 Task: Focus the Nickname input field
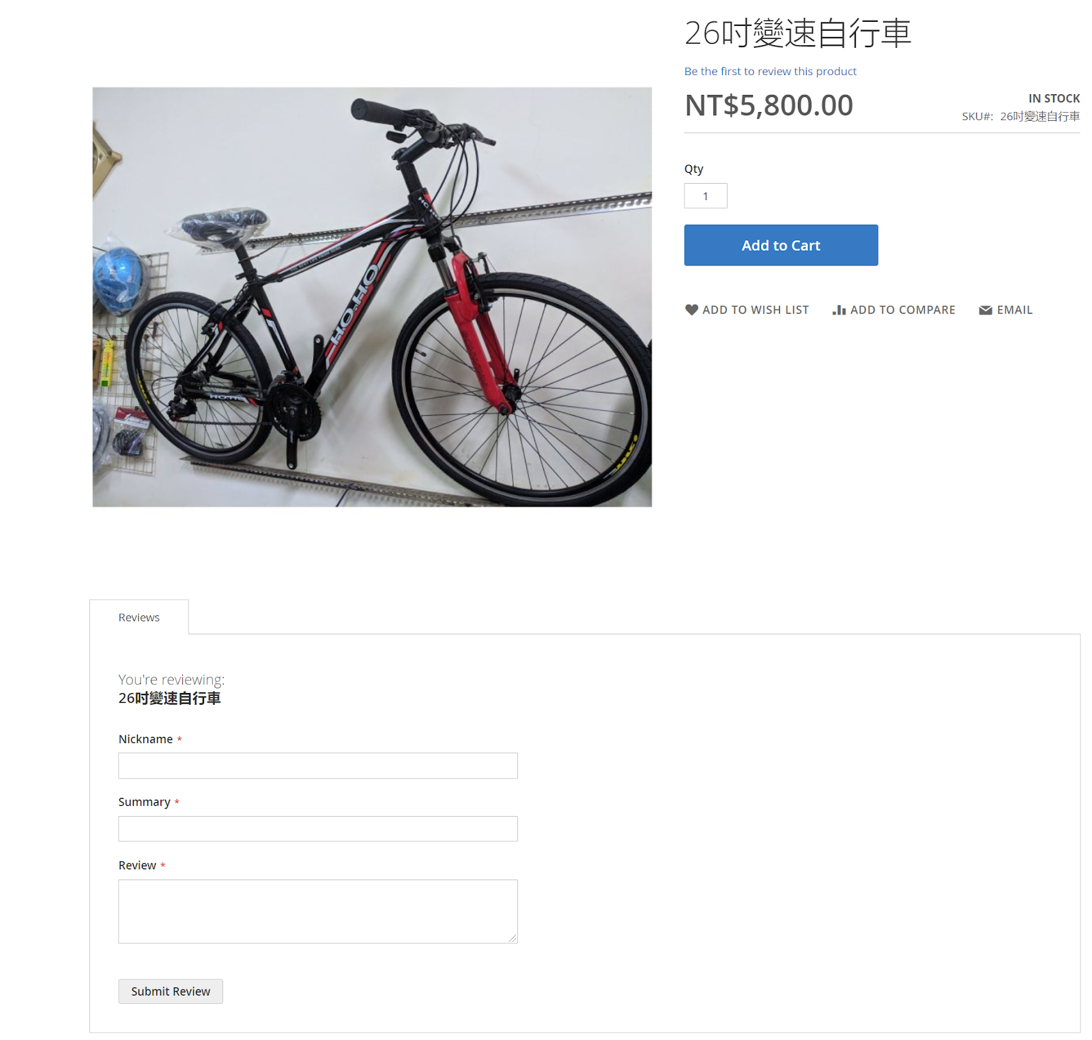click(318, 765)
